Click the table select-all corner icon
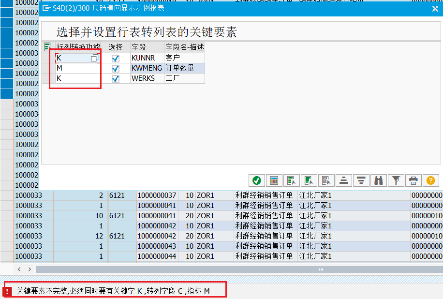This screenshot has width=443, height=299. click(47, 47)
